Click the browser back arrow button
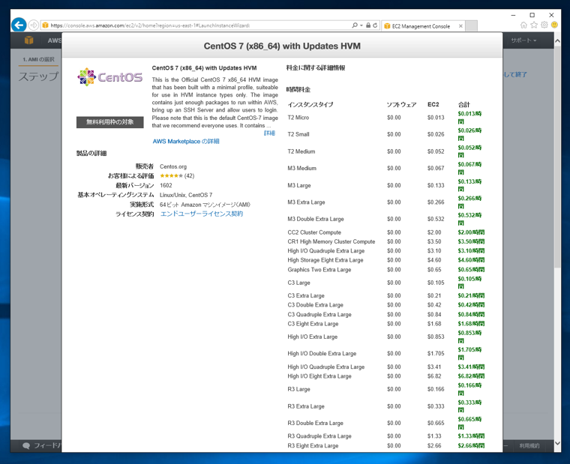The height and width of the screenshot is (464, 570). pos(19,25)
